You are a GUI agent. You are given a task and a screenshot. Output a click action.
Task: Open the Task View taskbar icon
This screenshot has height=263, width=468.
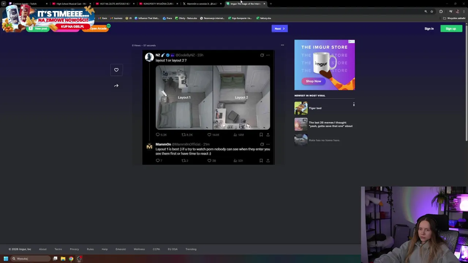tap(55, 259)
